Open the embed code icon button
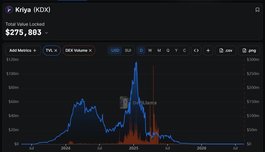The image size is (265, 152). pyautogui.click(x=196, y=51)
